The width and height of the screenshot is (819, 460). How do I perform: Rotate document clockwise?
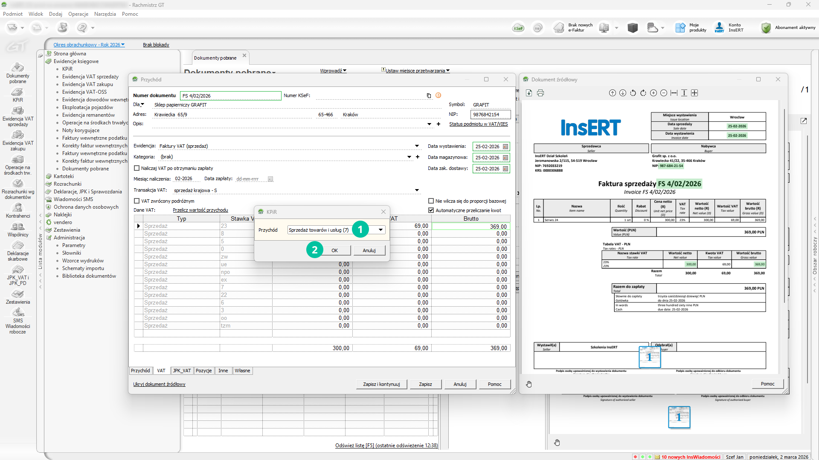point(643,93)
